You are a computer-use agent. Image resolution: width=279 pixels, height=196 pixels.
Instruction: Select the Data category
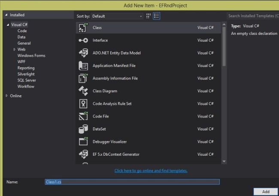pyautogui.click(x=21, y=37)
